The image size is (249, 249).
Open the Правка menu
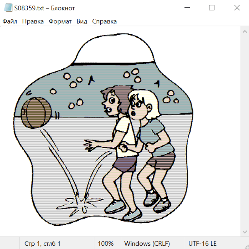click(33, 22)
